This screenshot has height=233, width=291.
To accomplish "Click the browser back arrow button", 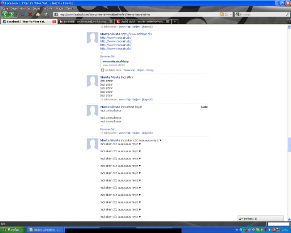I will (5, 14).
